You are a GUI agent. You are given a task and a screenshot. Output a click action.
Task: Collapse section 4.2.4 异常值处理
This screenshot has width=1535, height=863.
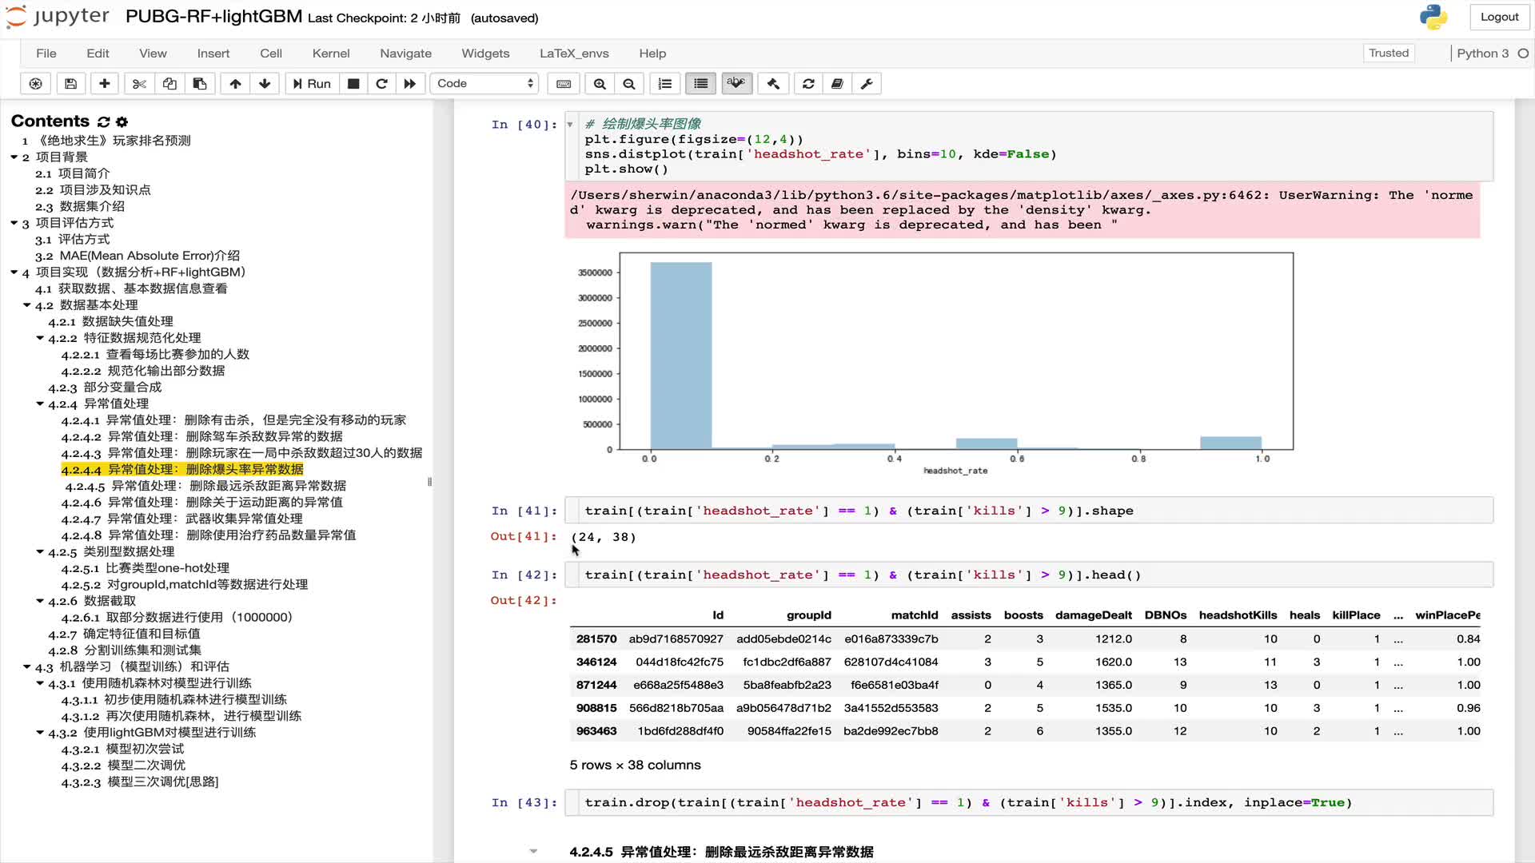click(40, 403)
